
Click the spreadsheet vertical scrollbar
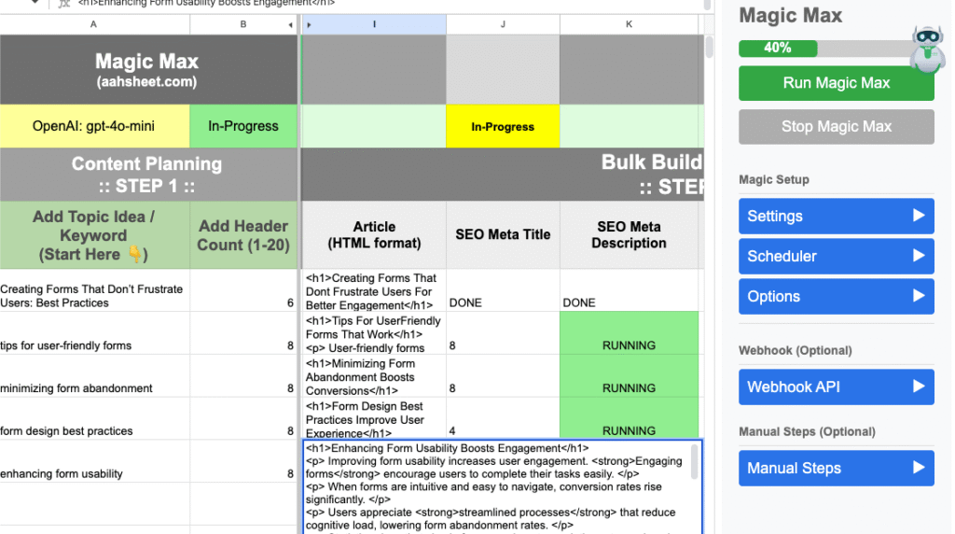click(x=709, y=48)
